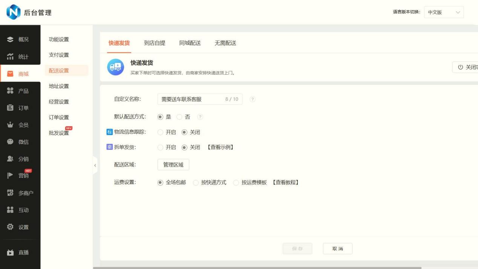This screenshot has height=269, width=478.
Task: Open 直播 live broadcast icon
Action: tap(11, 252)
